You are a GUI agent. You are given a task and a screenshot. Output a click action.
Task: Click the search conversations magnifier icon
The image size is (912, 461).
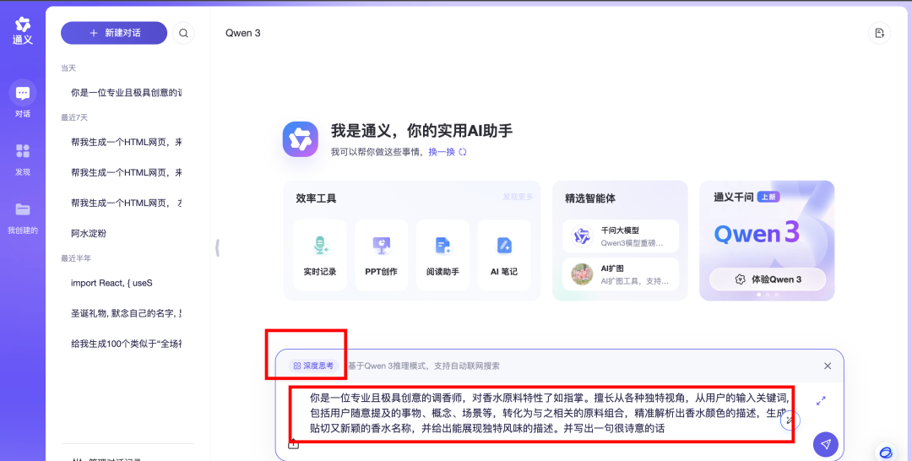coord(184,33)
